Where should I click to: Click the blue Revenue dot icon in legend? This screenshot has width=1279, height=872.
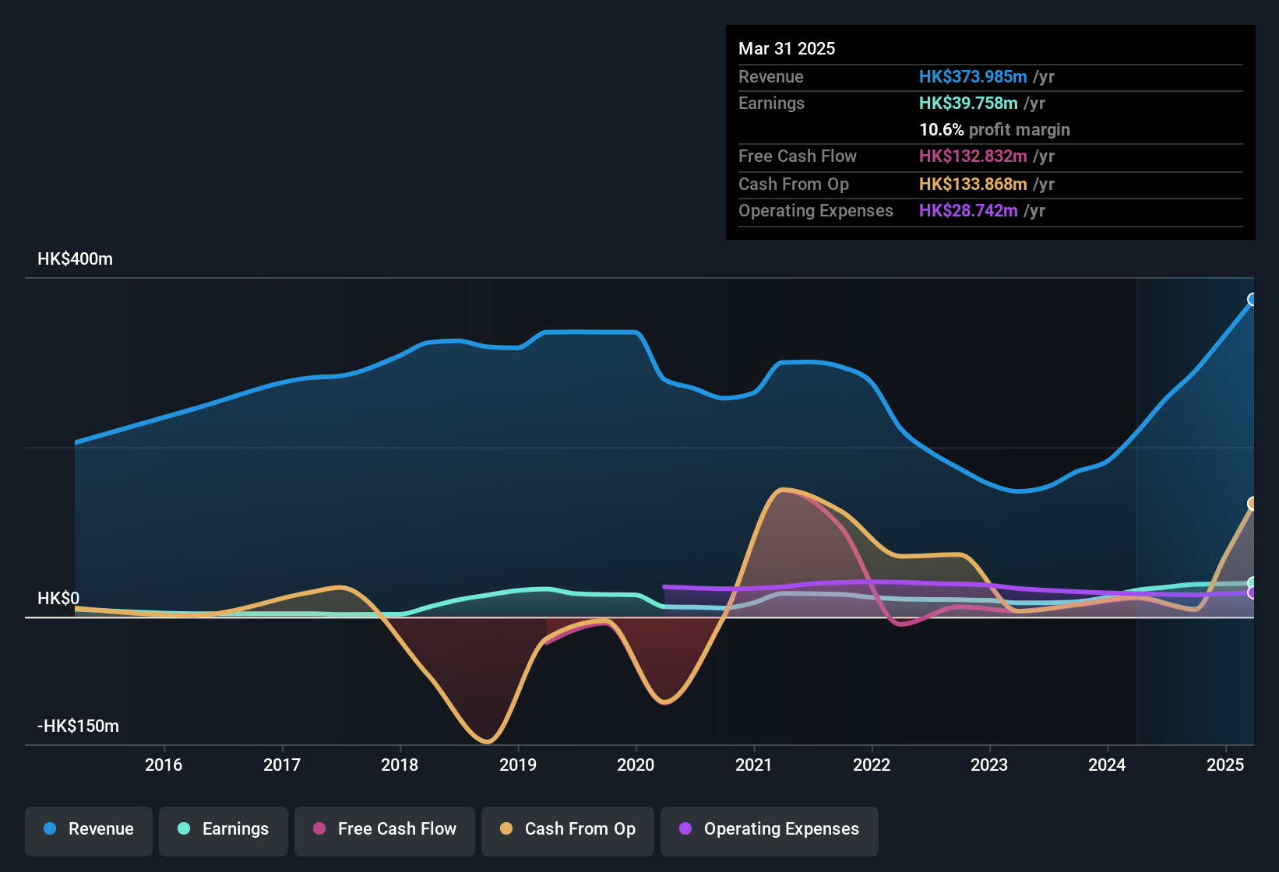point(49,829)
